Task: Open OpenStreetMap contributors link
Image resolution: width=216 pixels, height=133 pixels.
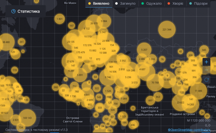Action: tap(189, 130)
